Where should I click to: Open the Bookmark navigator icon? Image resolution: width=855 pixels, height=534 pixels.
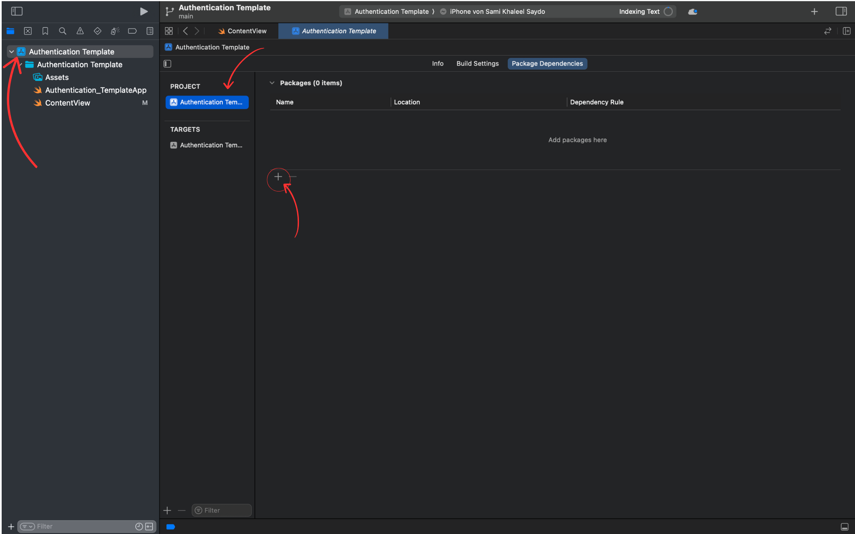coord(45,31)
